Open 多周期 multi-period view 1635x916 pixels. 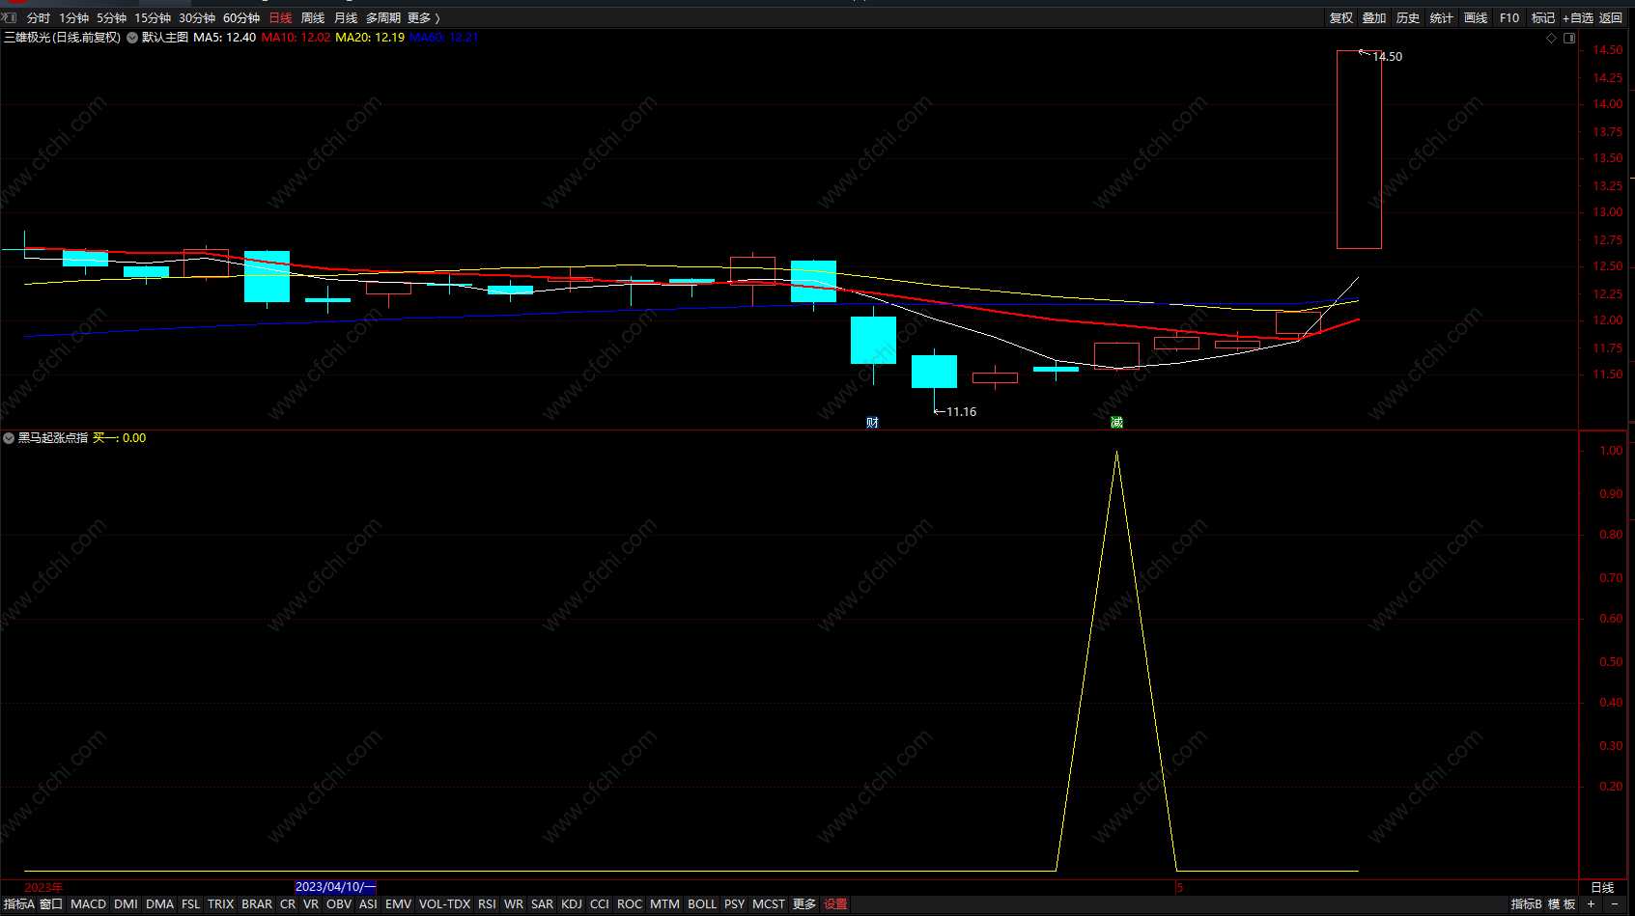click(383, 18)
